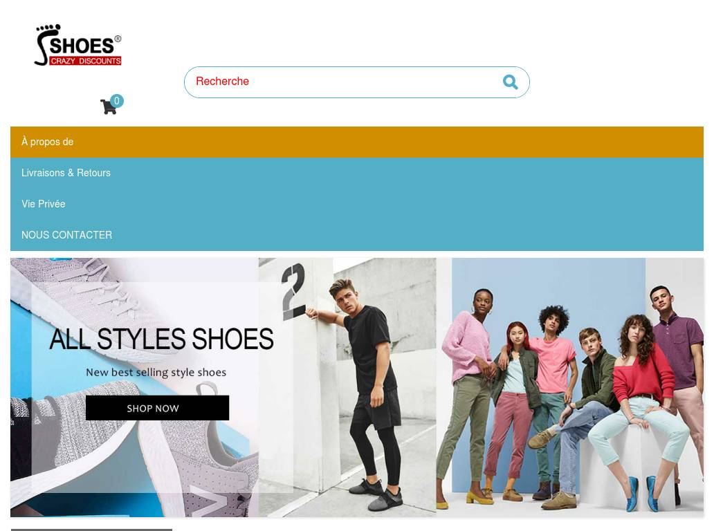This screenshot has height=531, width=714.
Task: Click the red Crazy Discounts label
Action: coord(86,61)
